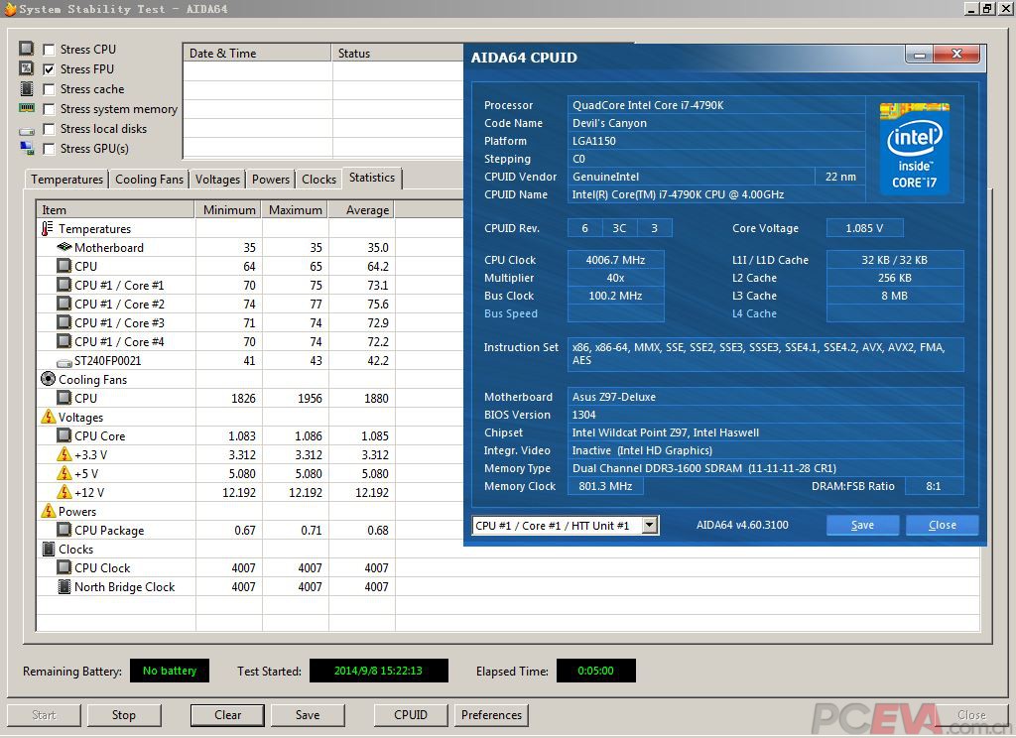Viewport: 1016px width, 738px height.
Task: Click the Core Voltage value 1.085 V
Action: pyautogui.click(x=864, y=228)
